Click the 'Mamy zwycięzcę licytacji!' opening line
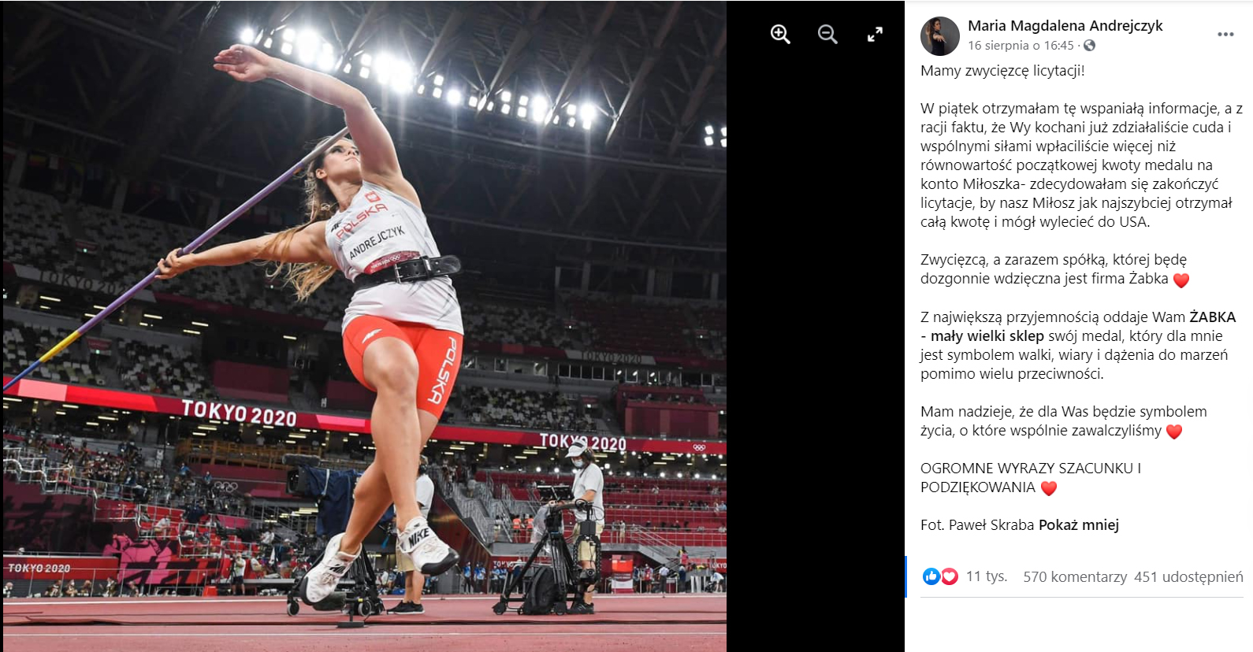 pyautogui.click(x=1002, y=71)
